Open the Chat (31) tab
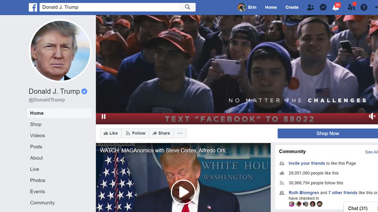The image size is (378, 212). 358,208
